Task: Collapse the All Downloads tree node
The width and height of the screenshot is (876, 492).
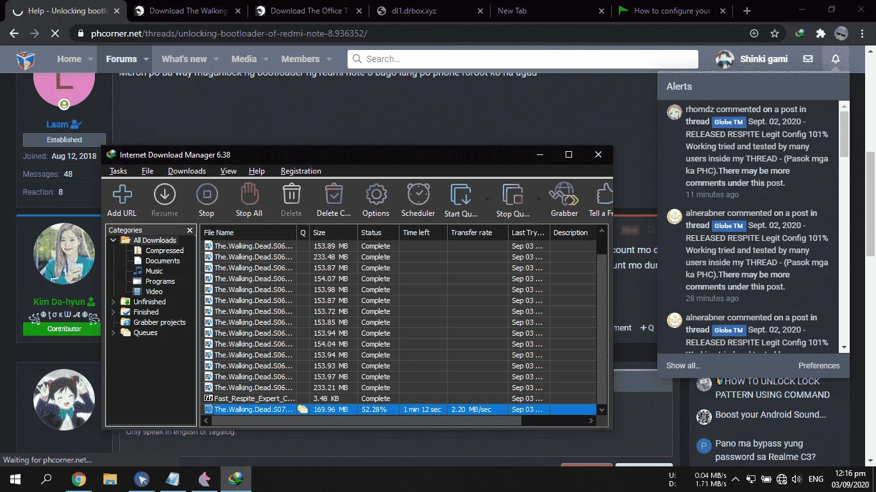Action: click(x=114, y=240)
